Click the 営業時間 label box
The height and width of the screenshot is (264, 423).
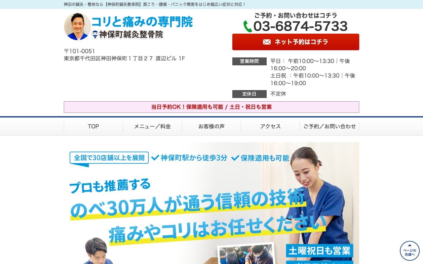pos(249,61)
